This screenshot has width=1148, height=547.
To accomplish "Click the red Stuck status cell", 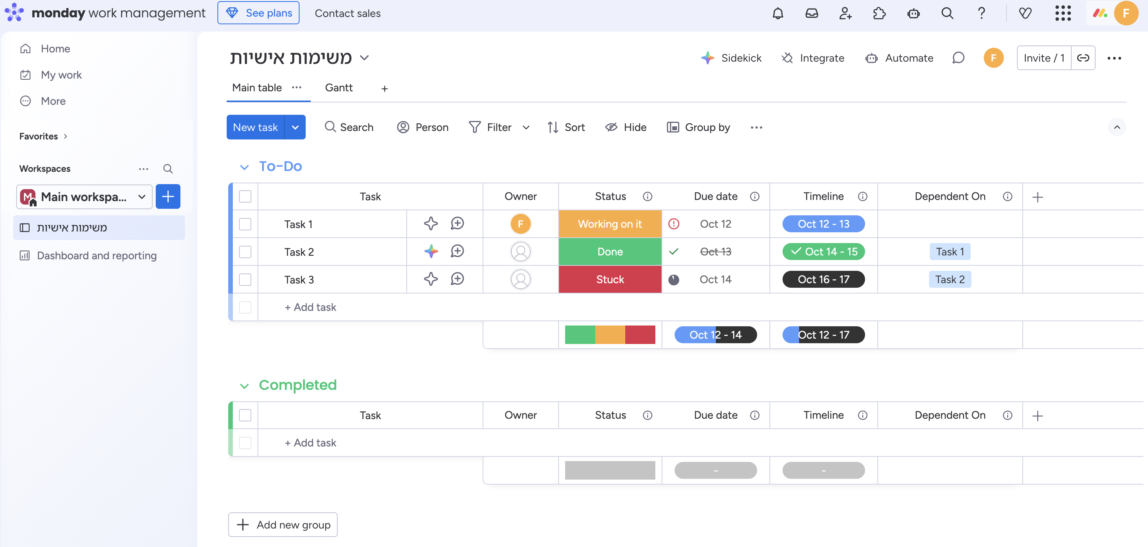I will (x=609, y=279).
